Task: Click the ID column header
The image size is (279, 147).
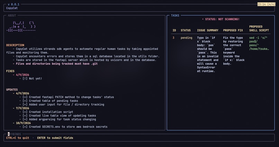Action: click(174, 30)
